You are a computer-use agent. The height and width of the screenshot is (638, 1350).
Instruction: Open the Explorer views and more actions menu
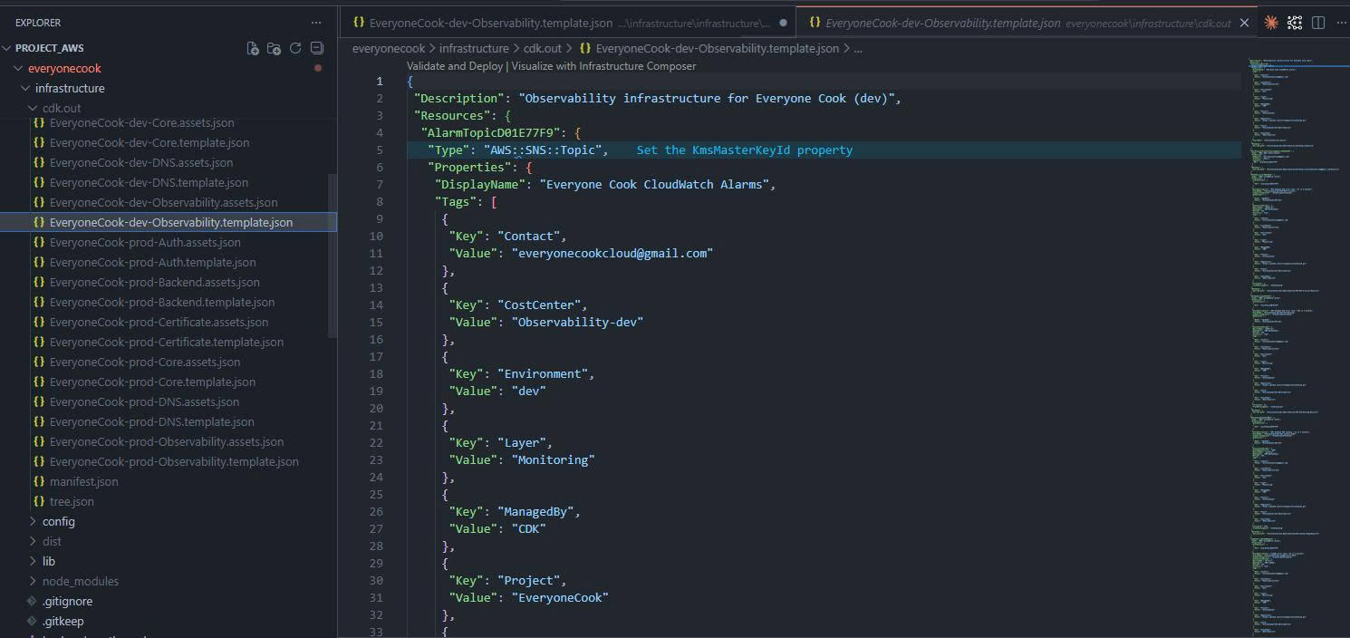tap(315, 23)
